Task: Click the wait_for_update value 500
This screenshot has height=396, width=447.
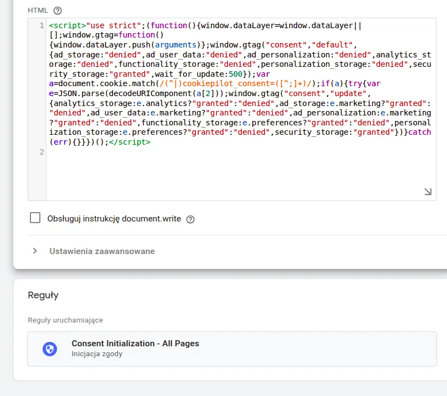Action: tap(236, 74)
